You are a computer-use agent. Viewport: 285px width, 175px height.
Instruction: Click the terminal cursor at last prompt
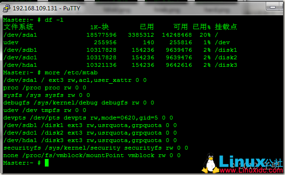click(47, 163)
